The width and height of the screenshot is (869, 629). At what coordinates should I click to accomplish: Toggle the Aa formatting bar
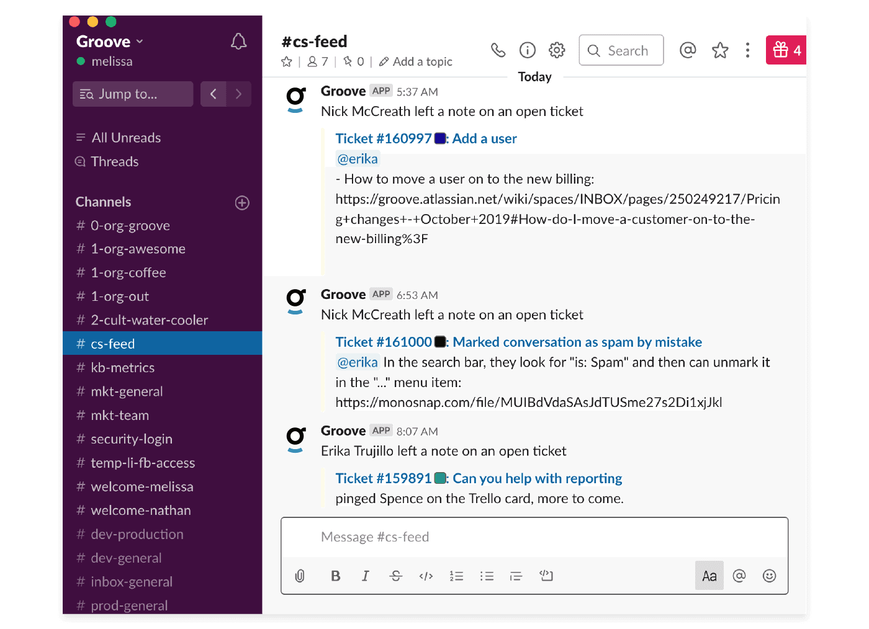[709, 576]
